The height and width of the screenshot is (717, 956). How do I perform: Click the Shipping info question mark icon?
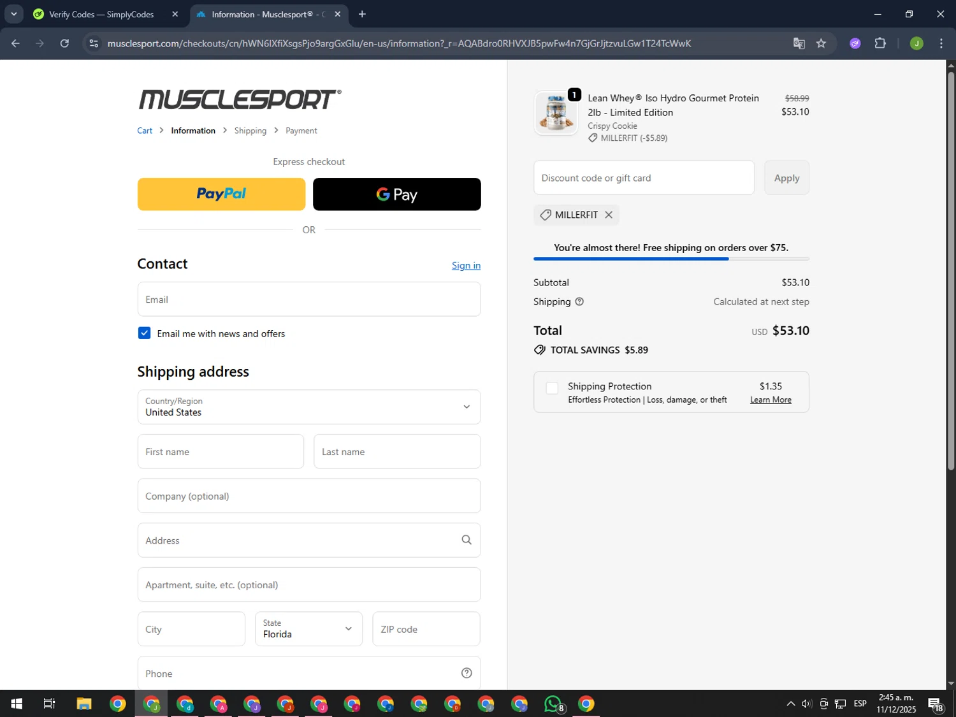(579, 301)
